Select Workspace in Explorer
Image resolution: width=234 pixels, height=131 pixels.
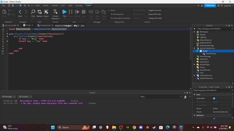point(204,32)
